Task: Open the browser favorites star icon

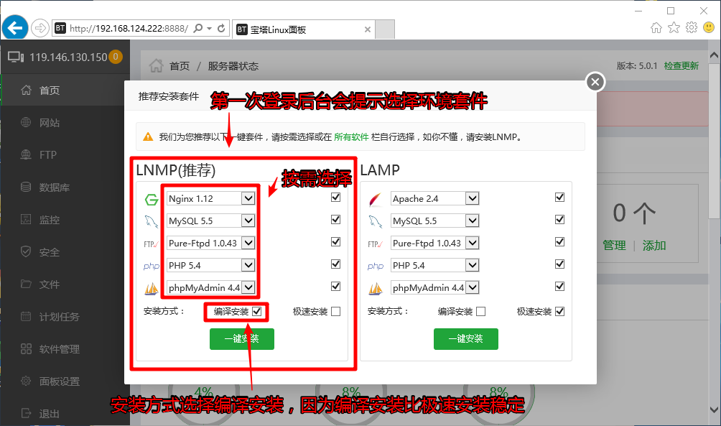Action: 674,27
